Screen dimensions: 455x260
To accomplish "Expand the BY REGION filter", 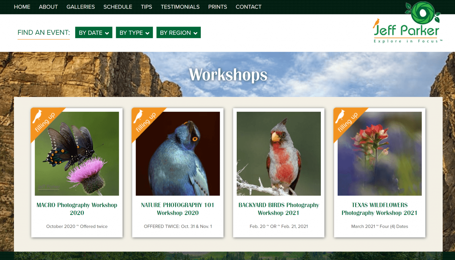I will 178,32.
